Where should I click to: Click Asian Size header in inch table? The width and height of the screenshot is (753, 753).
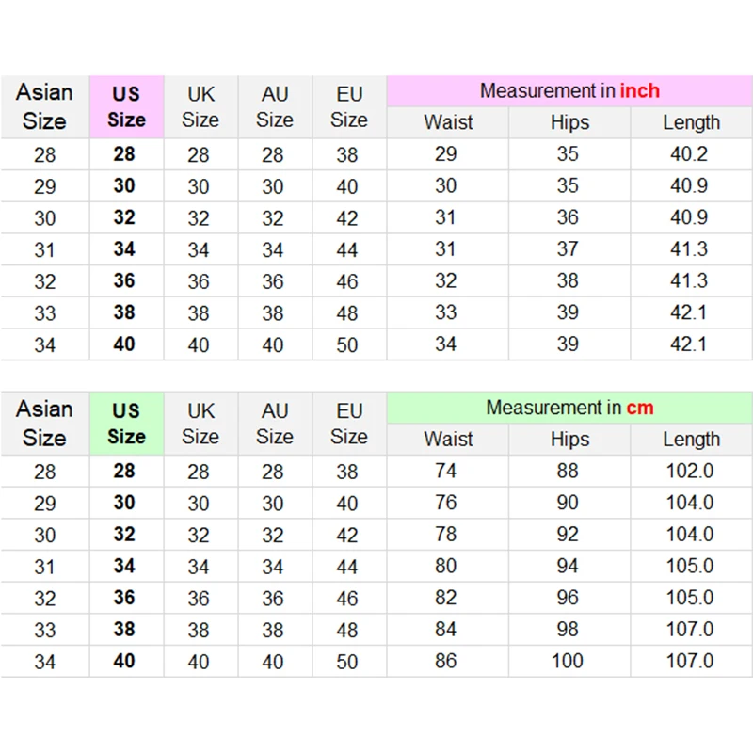click(x=44, y=106)
